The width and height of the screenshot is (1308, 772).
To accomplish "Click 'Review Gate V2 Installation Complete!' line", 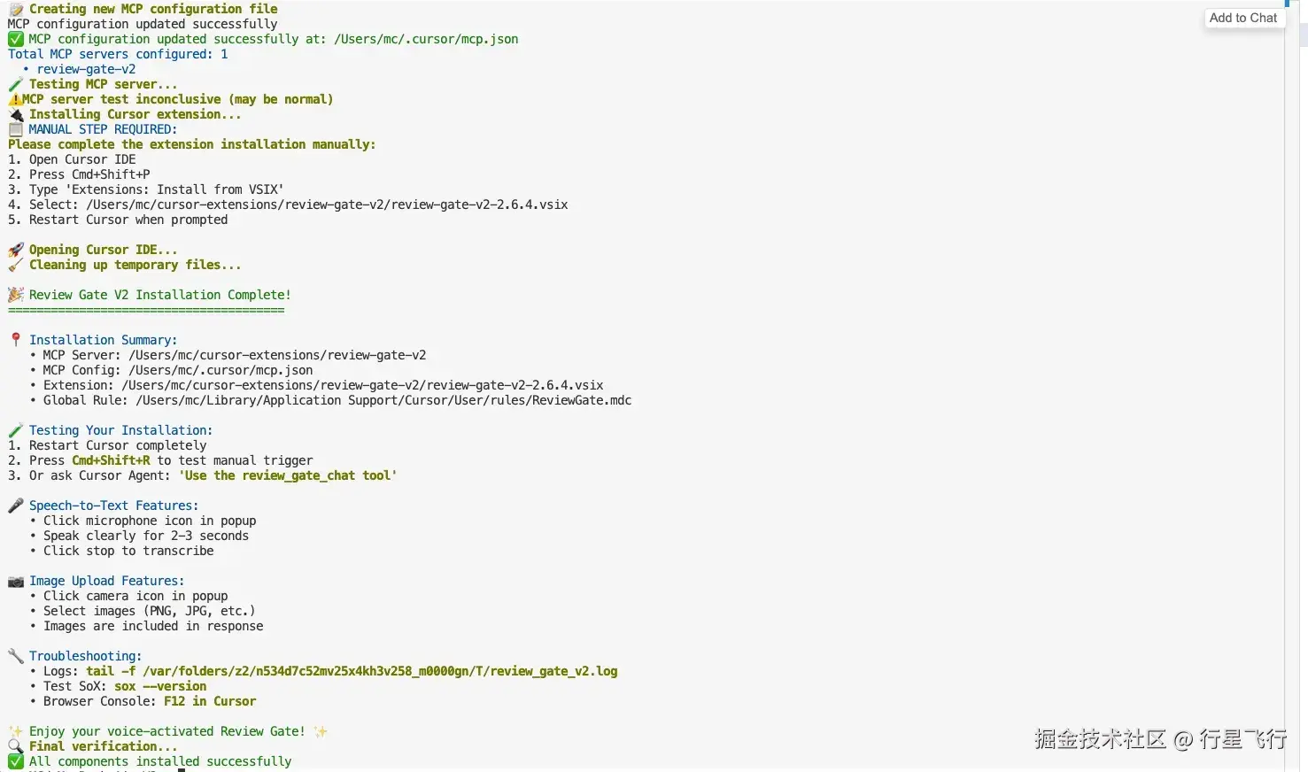I will coord(159,295).
